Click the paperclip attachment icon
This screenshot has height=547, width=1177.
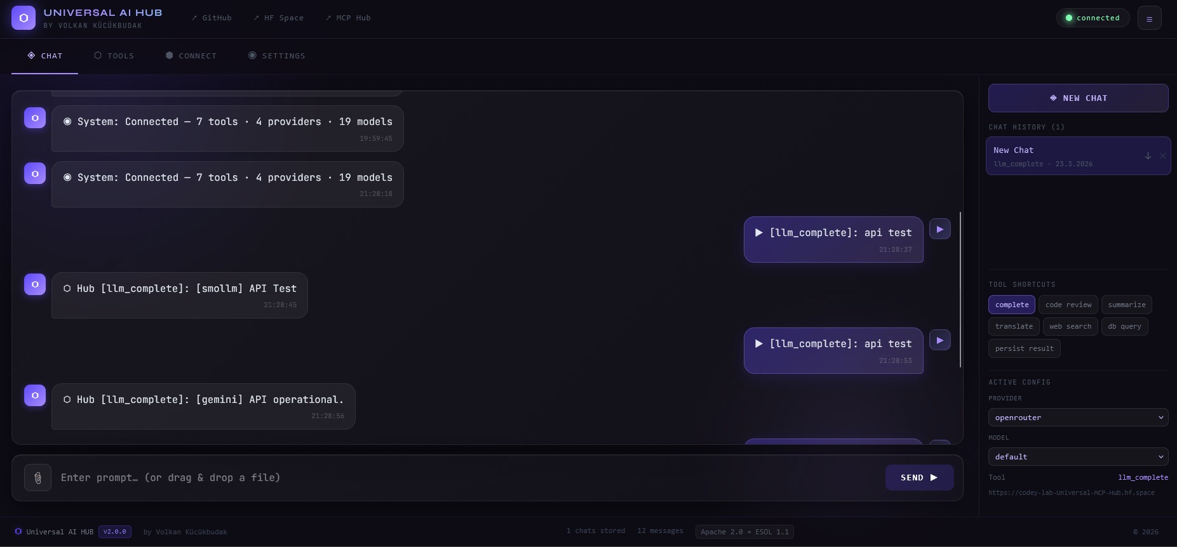(37, 478)
